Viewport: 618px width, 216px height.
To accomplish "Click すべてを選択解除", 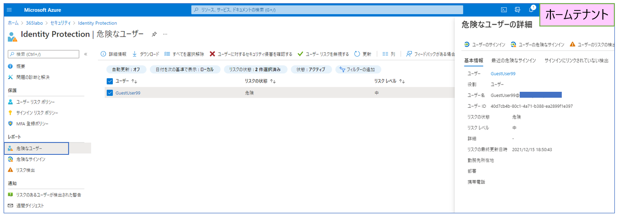I will (184, 54).
